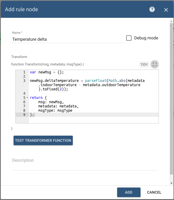
Task: Click the Name input field
Action: point(68,39)
